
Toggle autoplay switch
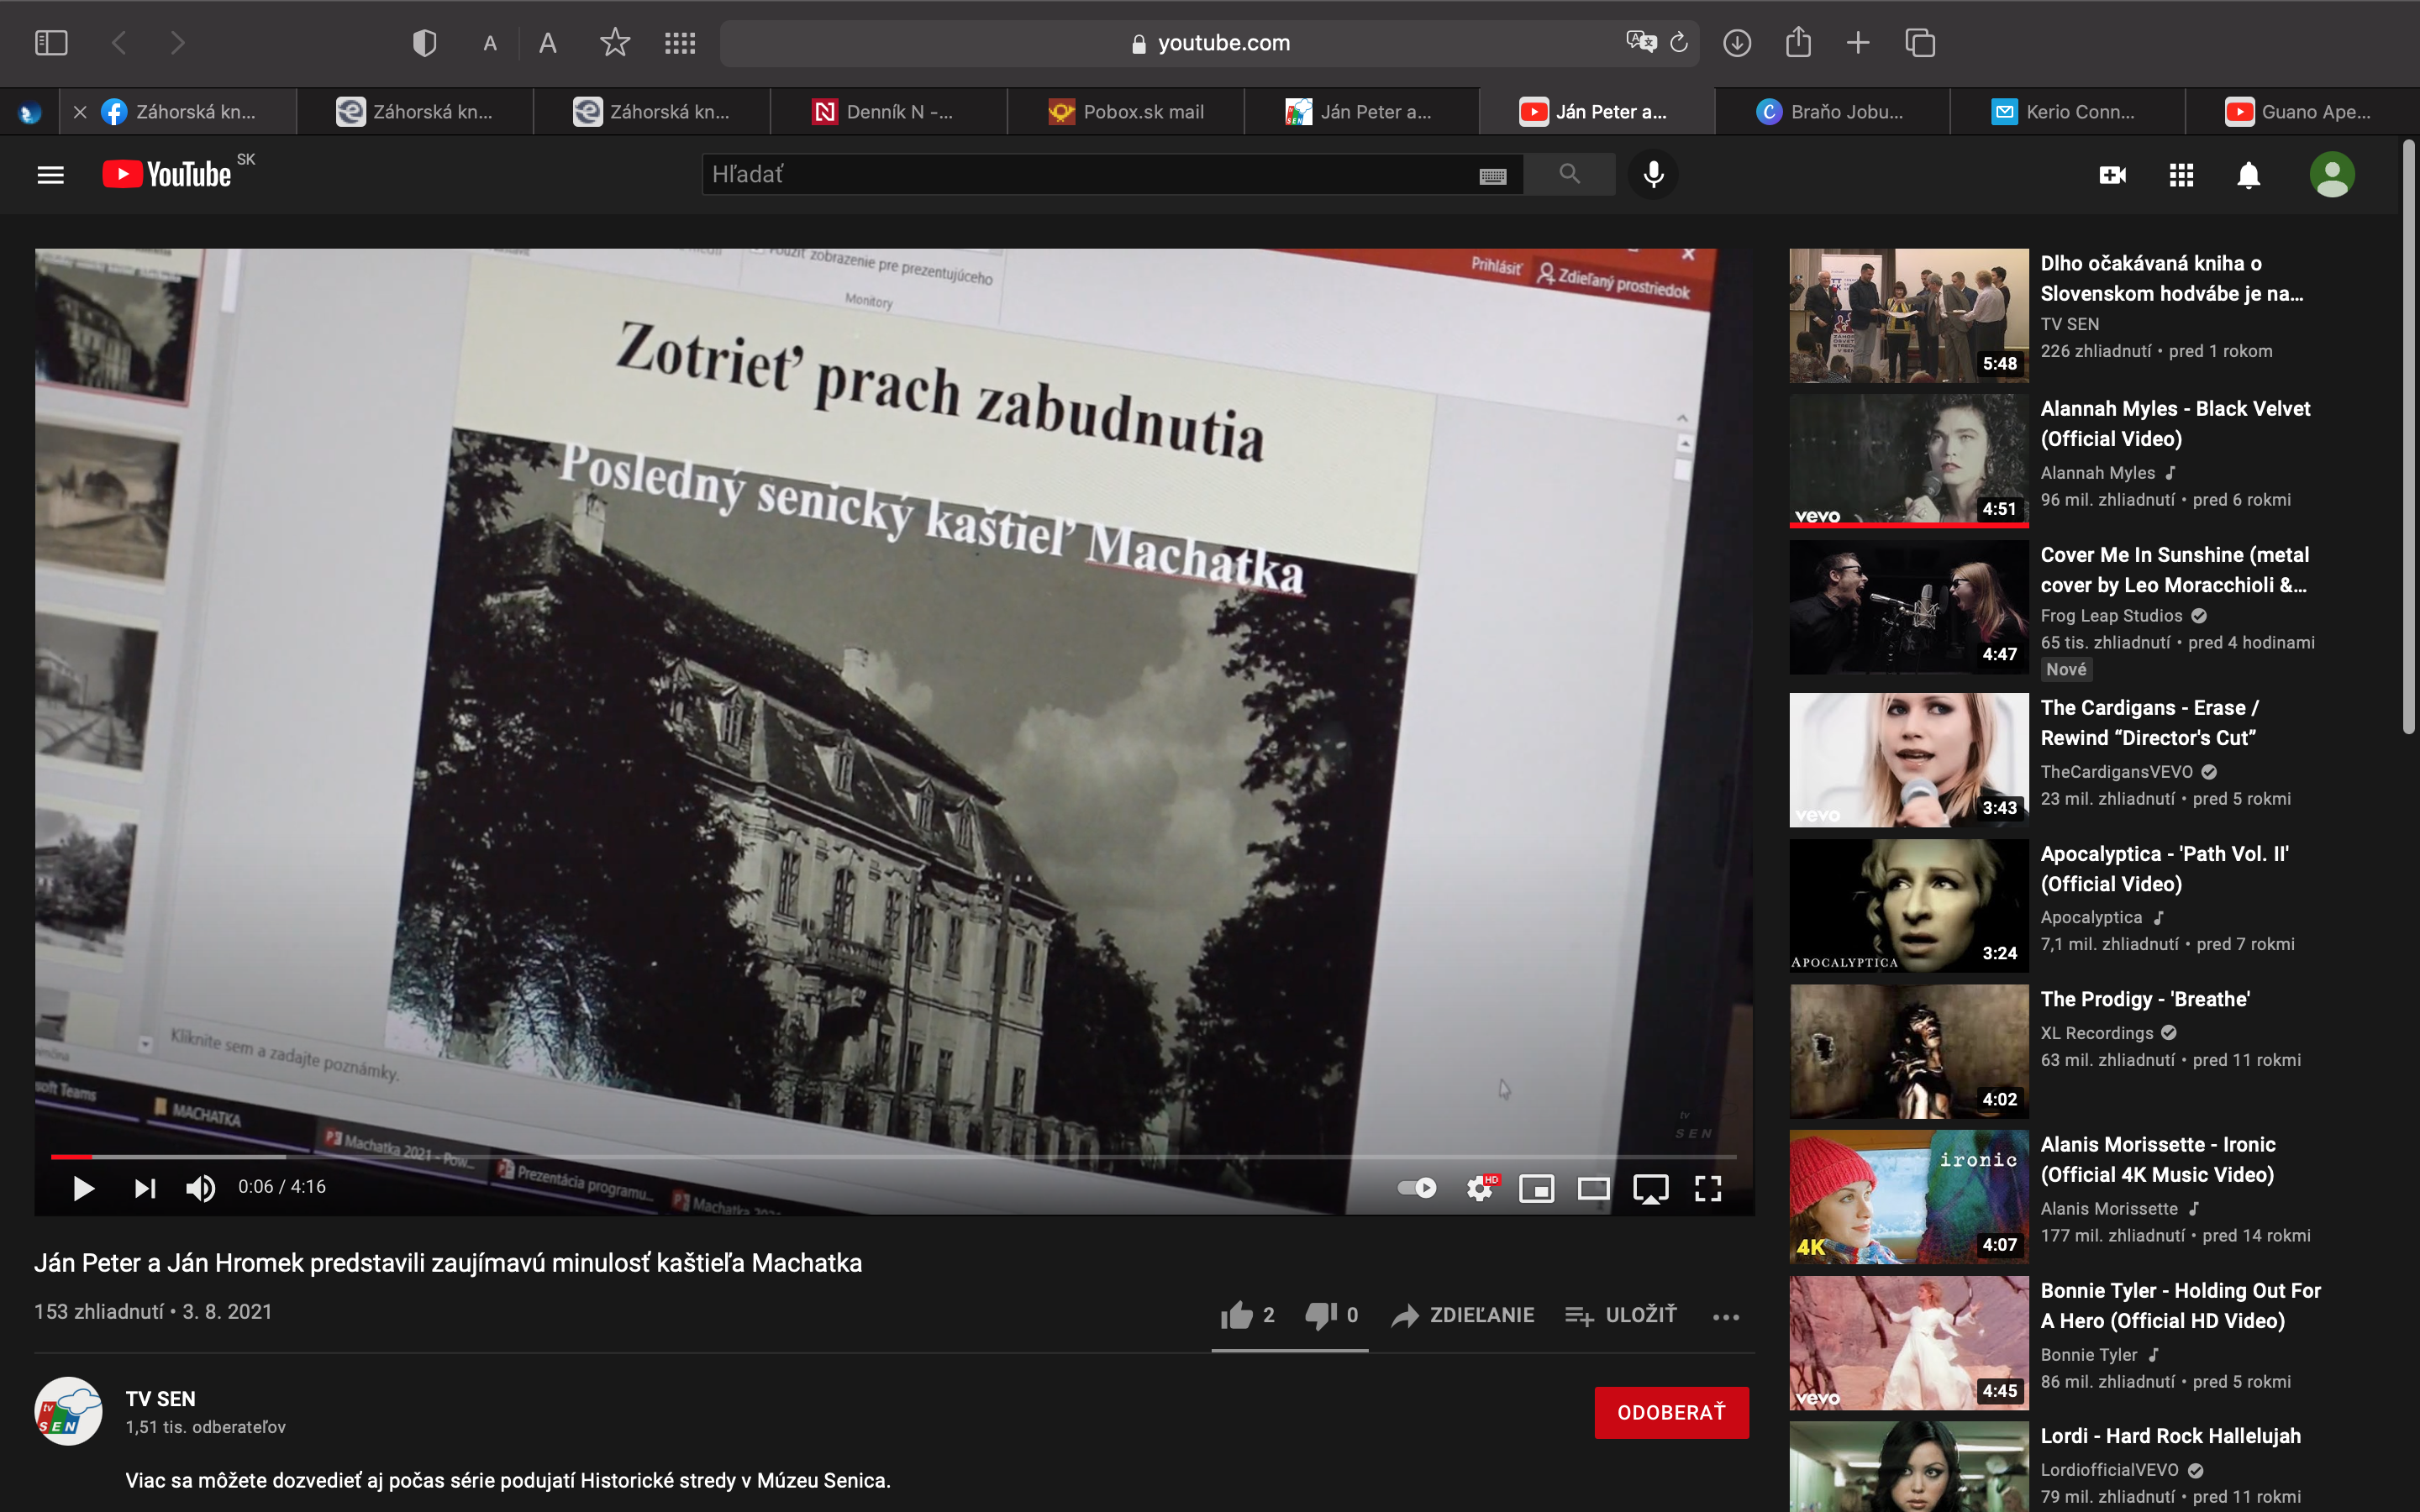[1417, 1188]
